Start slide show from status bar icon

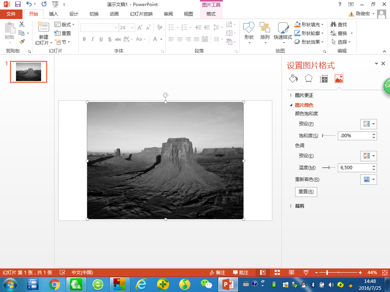click(305, 273)
